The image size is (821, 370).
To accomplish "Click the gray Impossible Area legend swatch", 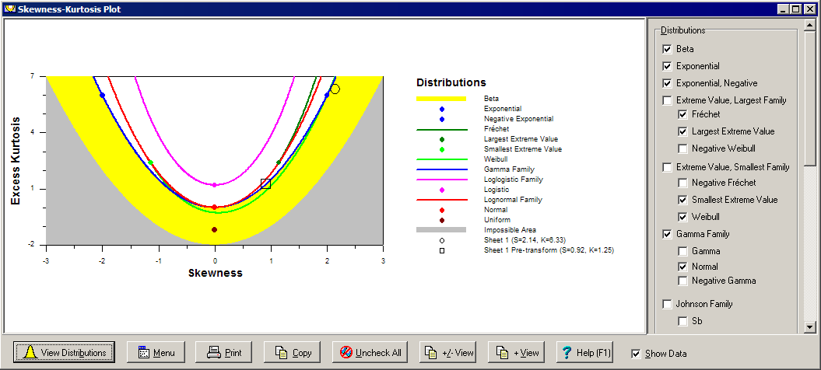I will coord(441,230).
